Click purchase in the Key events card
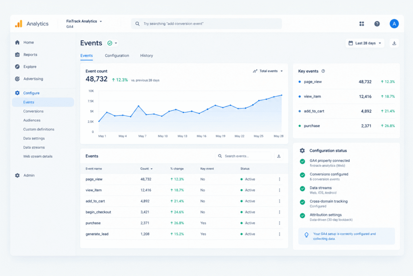This screenshot has width=413, height=276. click(312, 126)
